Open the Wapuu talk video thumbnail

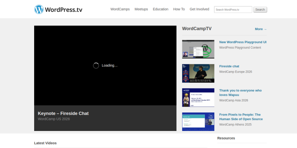(x=198, y=98)
